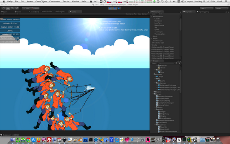
Task: Collapse the _MovingWorld hierarchy item
Action: pyautogui.click(x=151, y=17)
